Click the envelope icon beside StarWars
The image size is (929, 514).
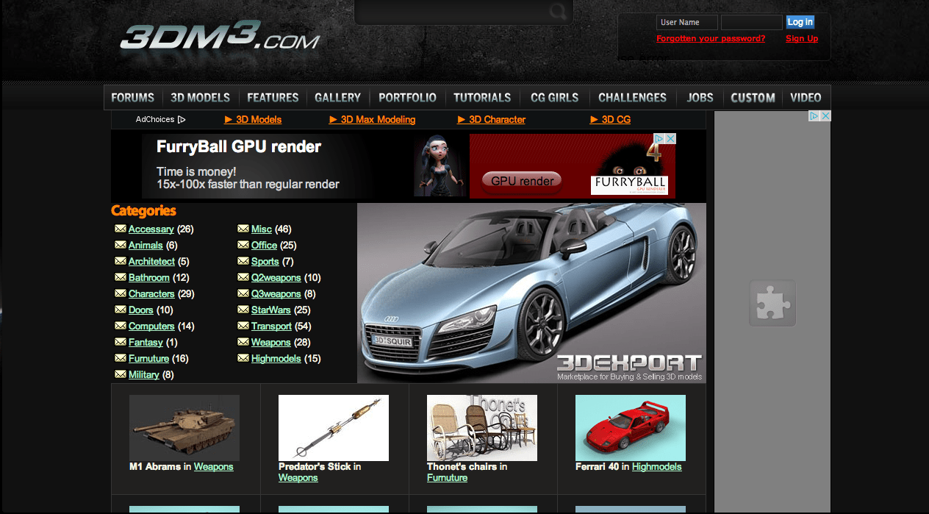point(243,310)
